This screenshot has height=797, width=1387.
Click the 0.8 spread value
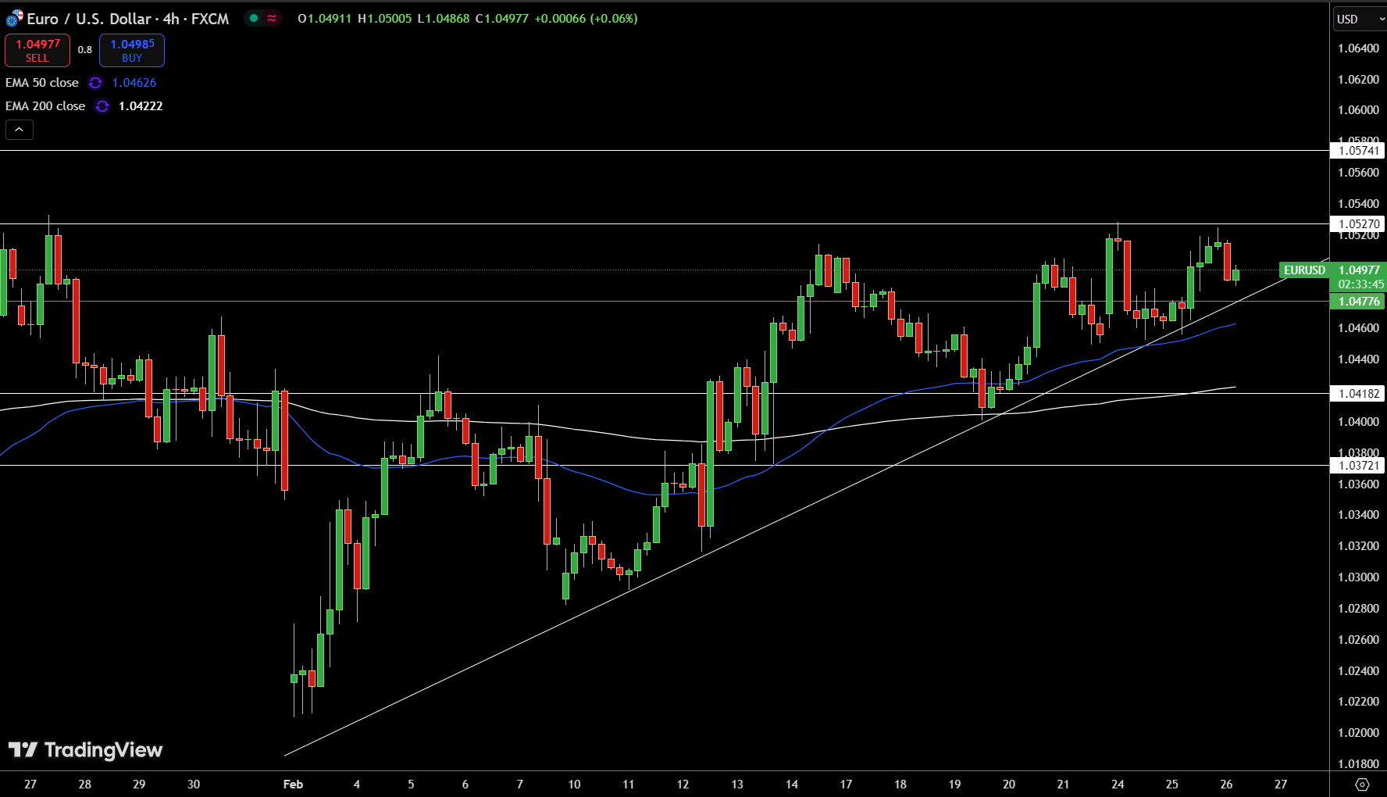point(85,50)
